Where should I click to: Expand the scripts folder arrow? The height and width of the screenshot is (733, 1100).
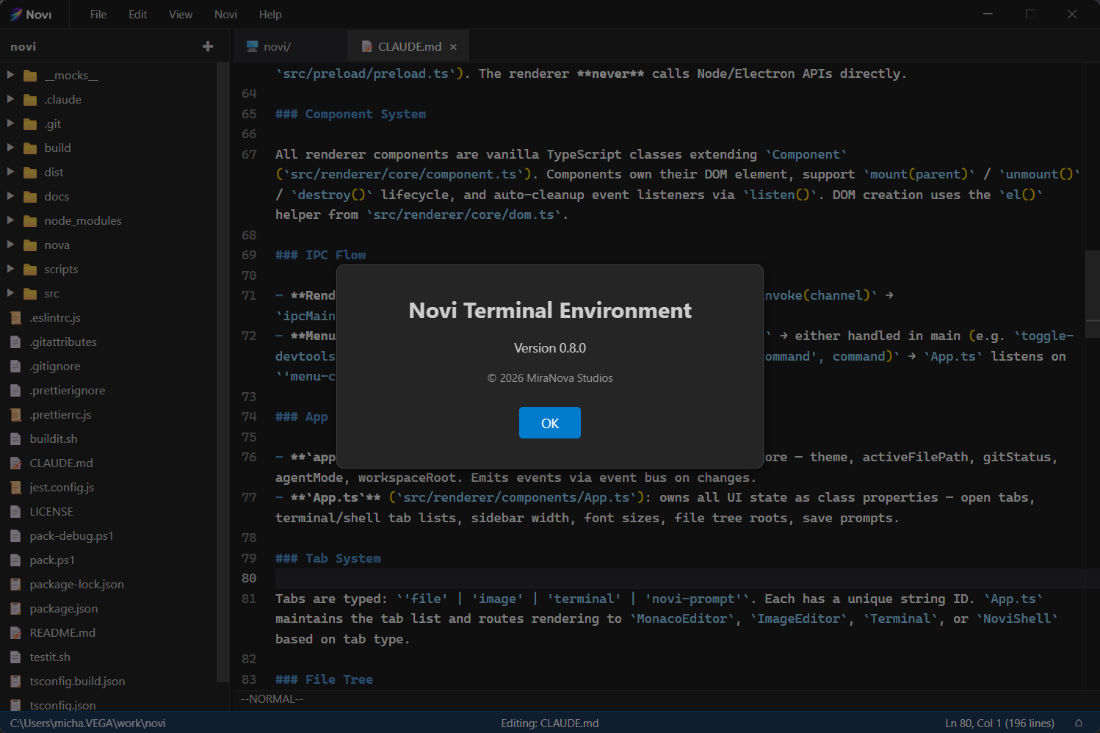(10, 269)
